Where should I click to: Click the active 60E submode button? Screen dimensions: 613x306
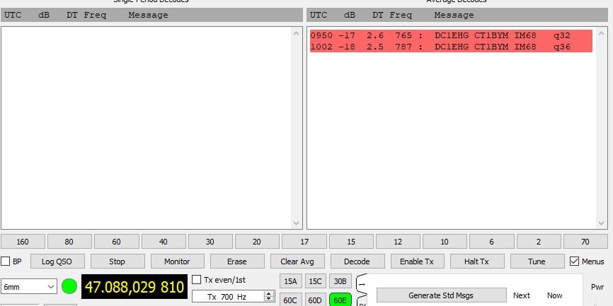tap(340, 300)
